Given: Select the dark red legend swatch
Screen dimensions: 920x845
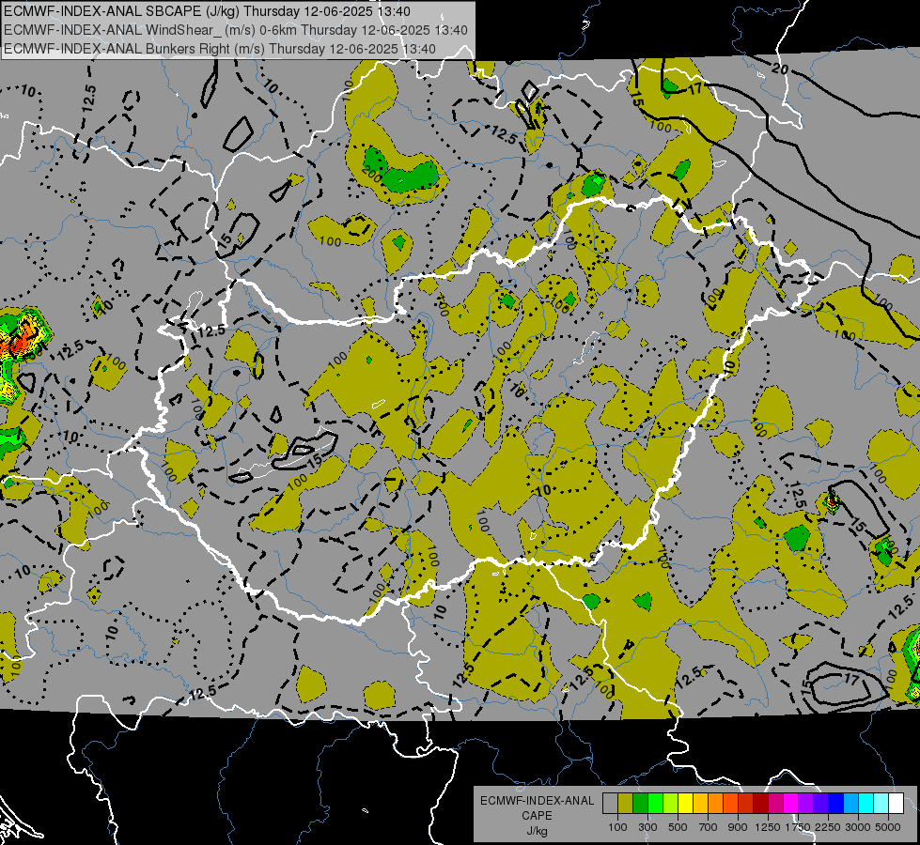Looking at the screenshot, I should 760,804.
